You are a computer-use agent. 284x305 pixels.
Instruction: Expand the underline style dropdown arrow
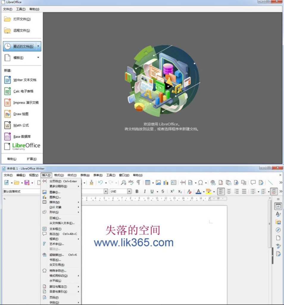click(x=157, y=192)
